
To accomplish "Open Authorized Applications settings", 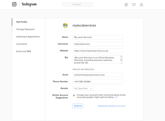I will click(x=28, y=37).
